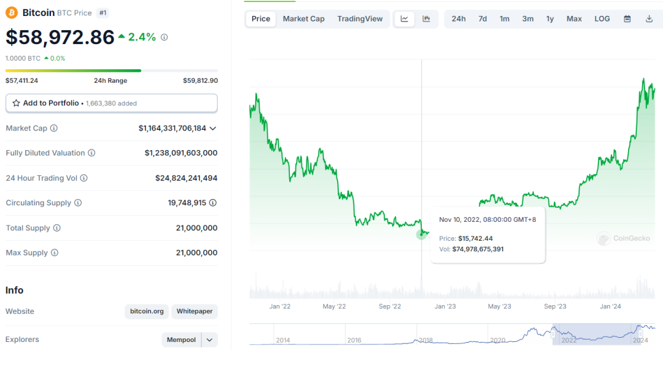Viewport: 663px width, 372px height.
Task: Open the Explorers dropdown arrow
Action: click(x=209, y=340)
